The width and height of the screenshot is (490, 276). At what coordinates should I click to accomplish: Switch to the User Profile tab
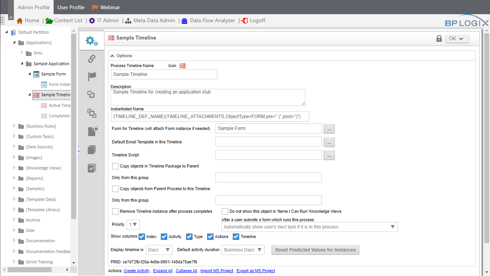[71, 7]
